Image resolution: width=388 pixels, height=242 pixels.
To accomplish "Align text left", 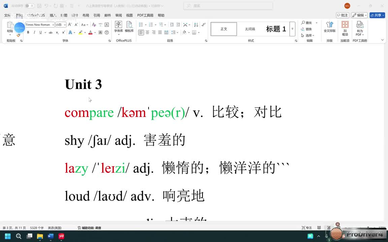I will pos(141,32).
